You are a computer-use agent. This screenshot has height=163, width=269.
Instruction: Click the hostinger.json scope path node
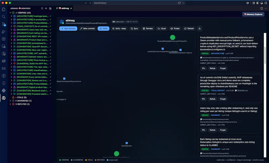(x=127, y=143)
